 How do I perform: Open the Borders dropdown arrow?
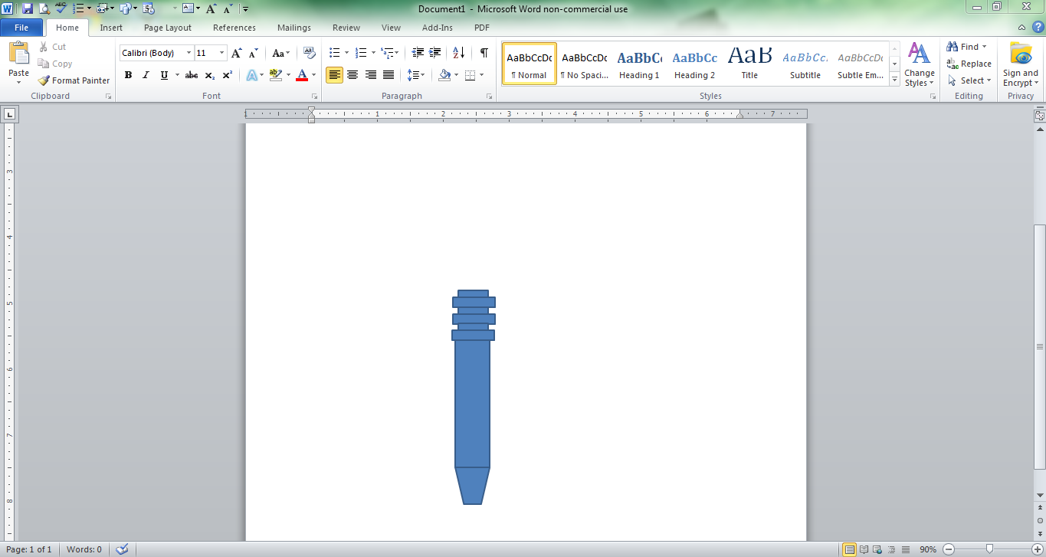click(481, 75)
